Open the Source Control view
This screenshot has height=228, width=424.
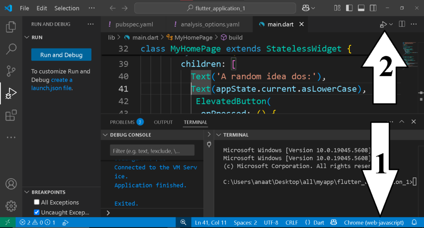click(11, 71)
